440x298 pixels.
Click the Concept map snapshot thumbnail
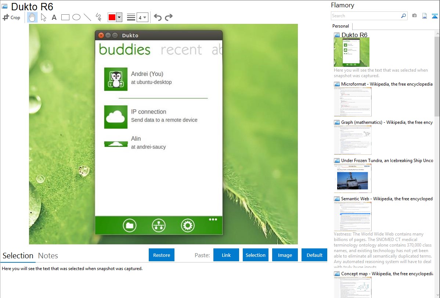[x=353, y=287]
